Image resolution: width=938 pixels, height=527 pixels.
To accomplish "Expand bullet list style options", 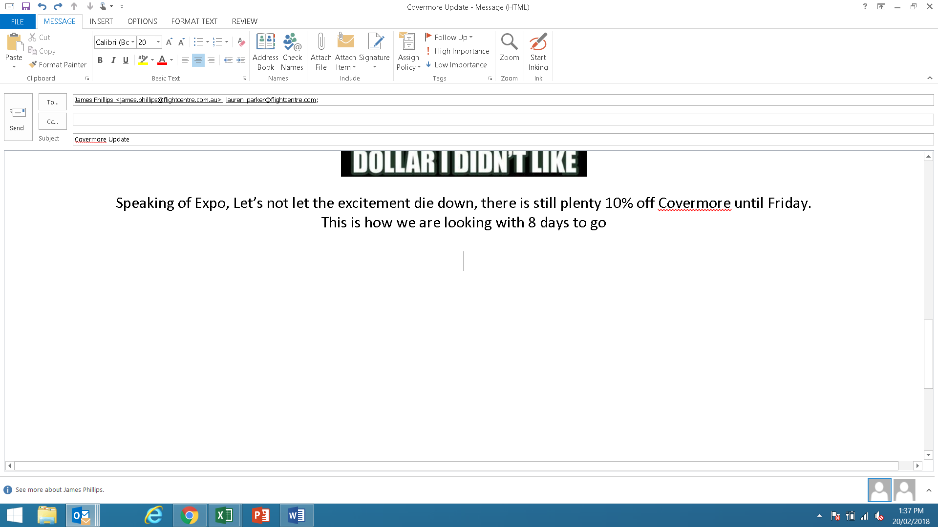I will [208, 42].
